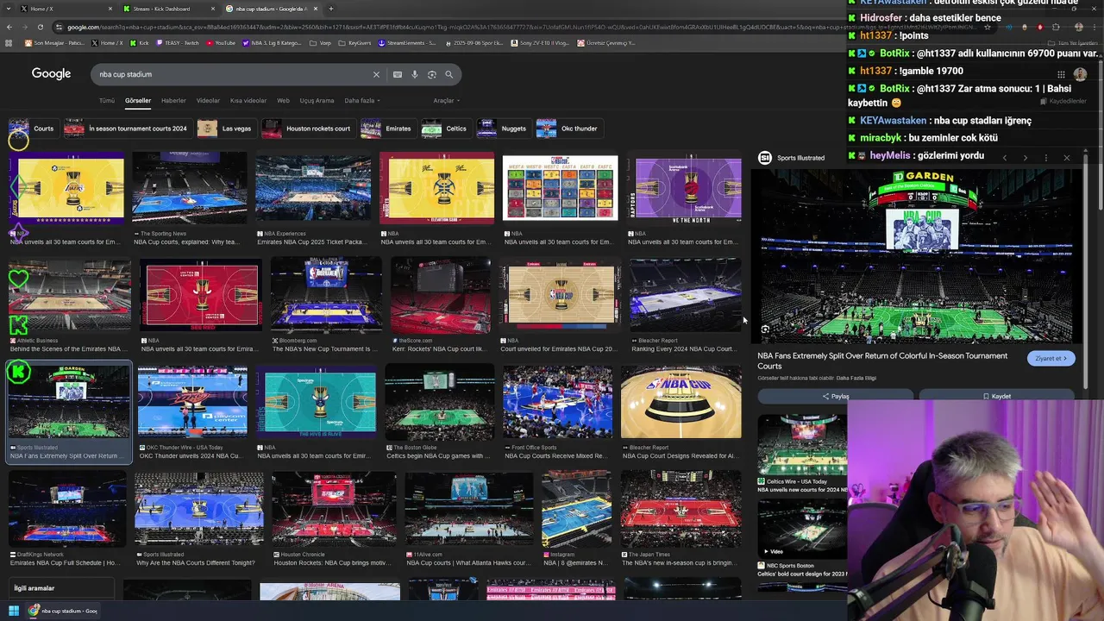Switch to the Videolar tab

[208, 100]
